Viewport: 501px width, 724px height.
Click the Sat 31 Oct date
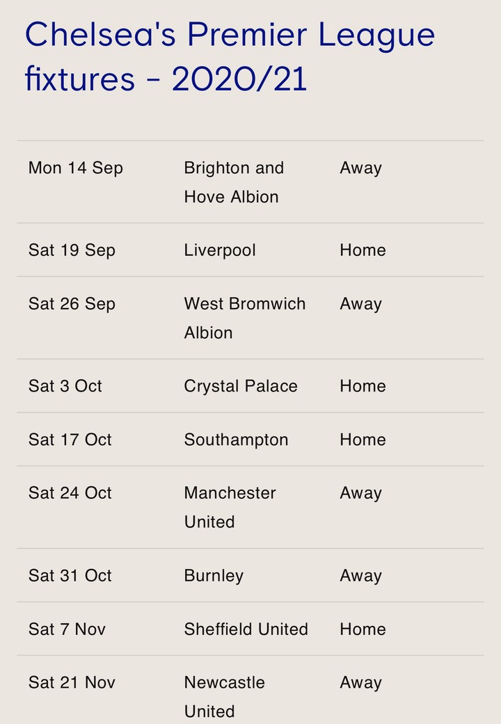coord(70,576)
